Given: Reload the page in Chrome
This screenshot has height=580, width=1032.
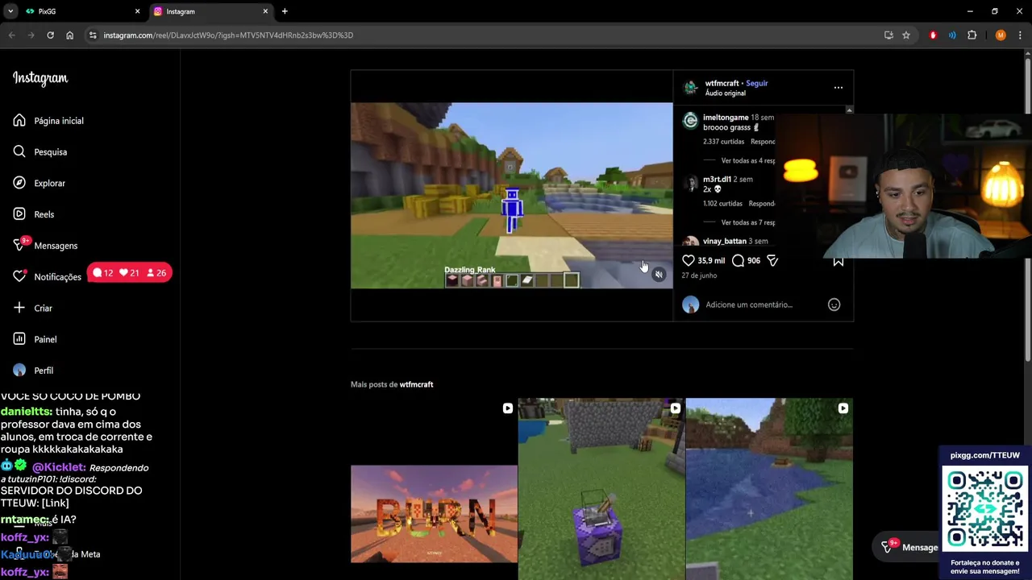Looking at the screenshot, I should point(50,35).
